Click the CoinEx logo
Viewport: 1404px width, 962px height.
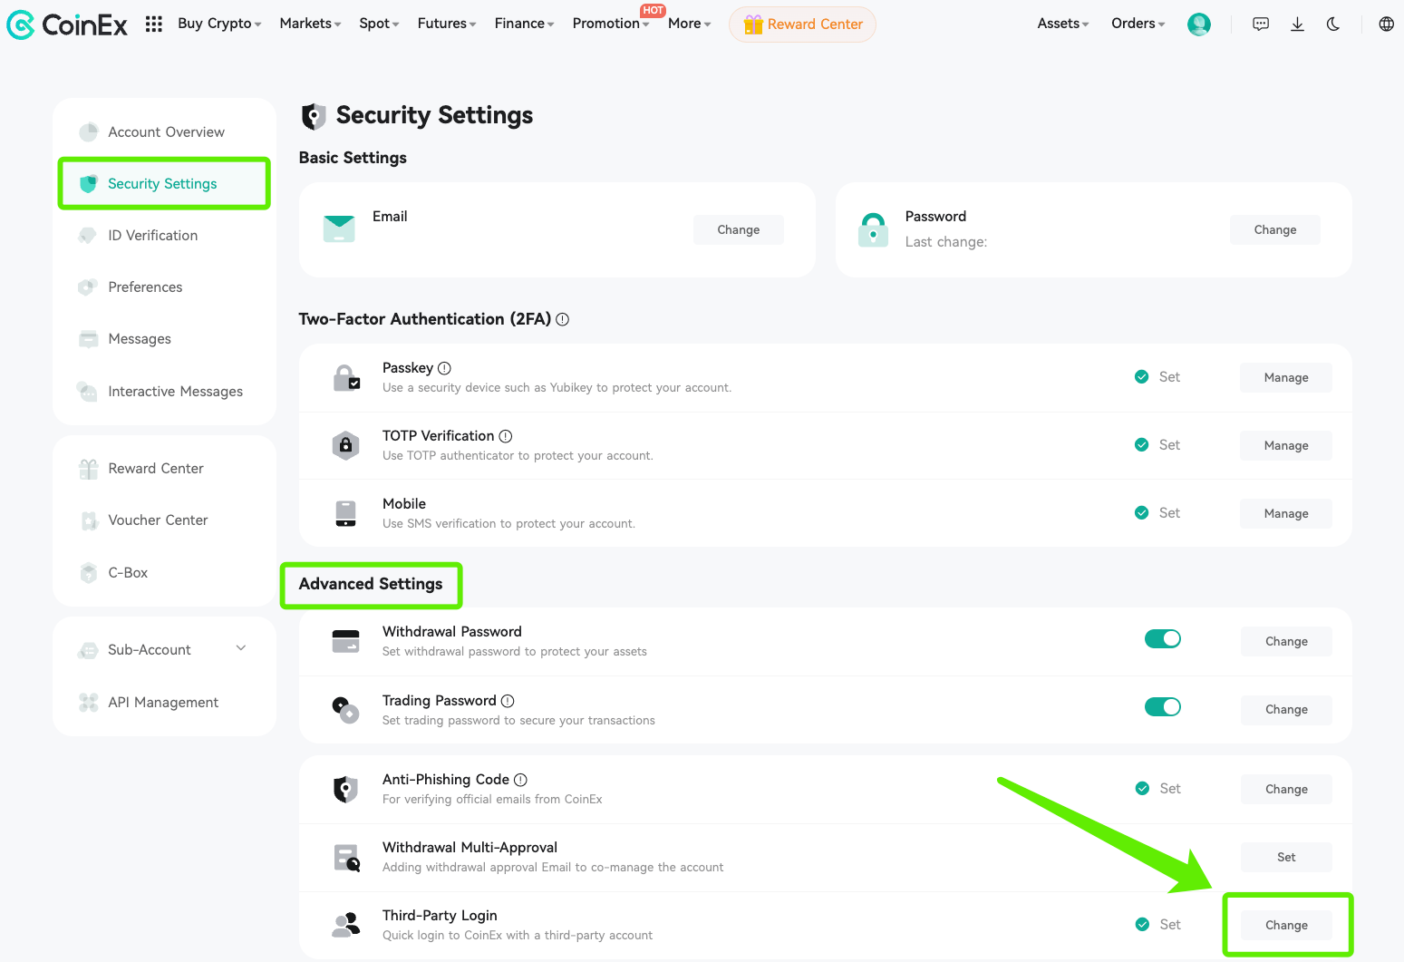coord(66,24)
